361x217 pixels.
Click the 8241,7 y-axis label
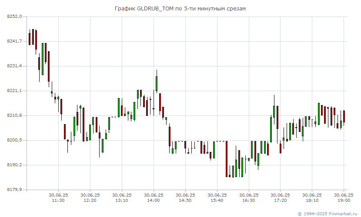click(x=14, y=41)
